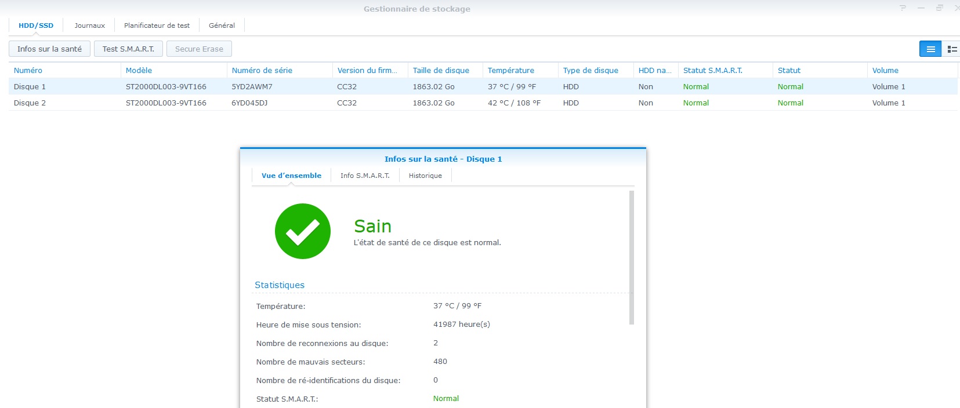Open the Général tab
Viewport: 960px width, 408px height.
point(222,25)
